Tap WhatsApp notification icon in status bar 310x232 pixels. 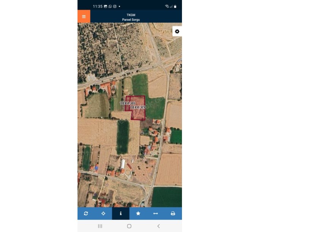click(110, 6)
